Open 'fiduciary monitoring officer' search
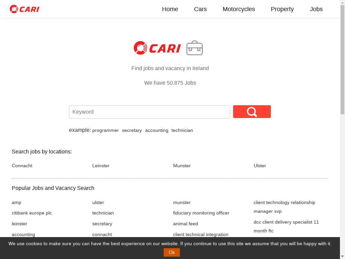Screen dimensions: 345x259 [x=201, y=213]
